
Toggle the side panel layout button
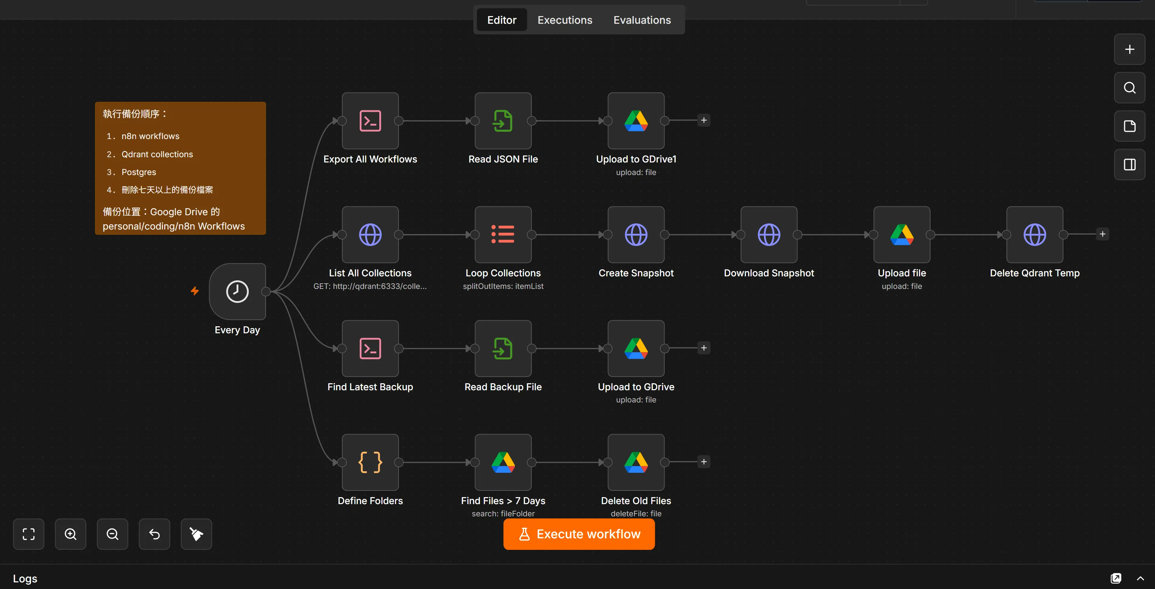[1129, 165]
